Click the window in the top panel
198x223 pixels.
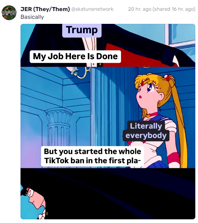tap(182, 34)
